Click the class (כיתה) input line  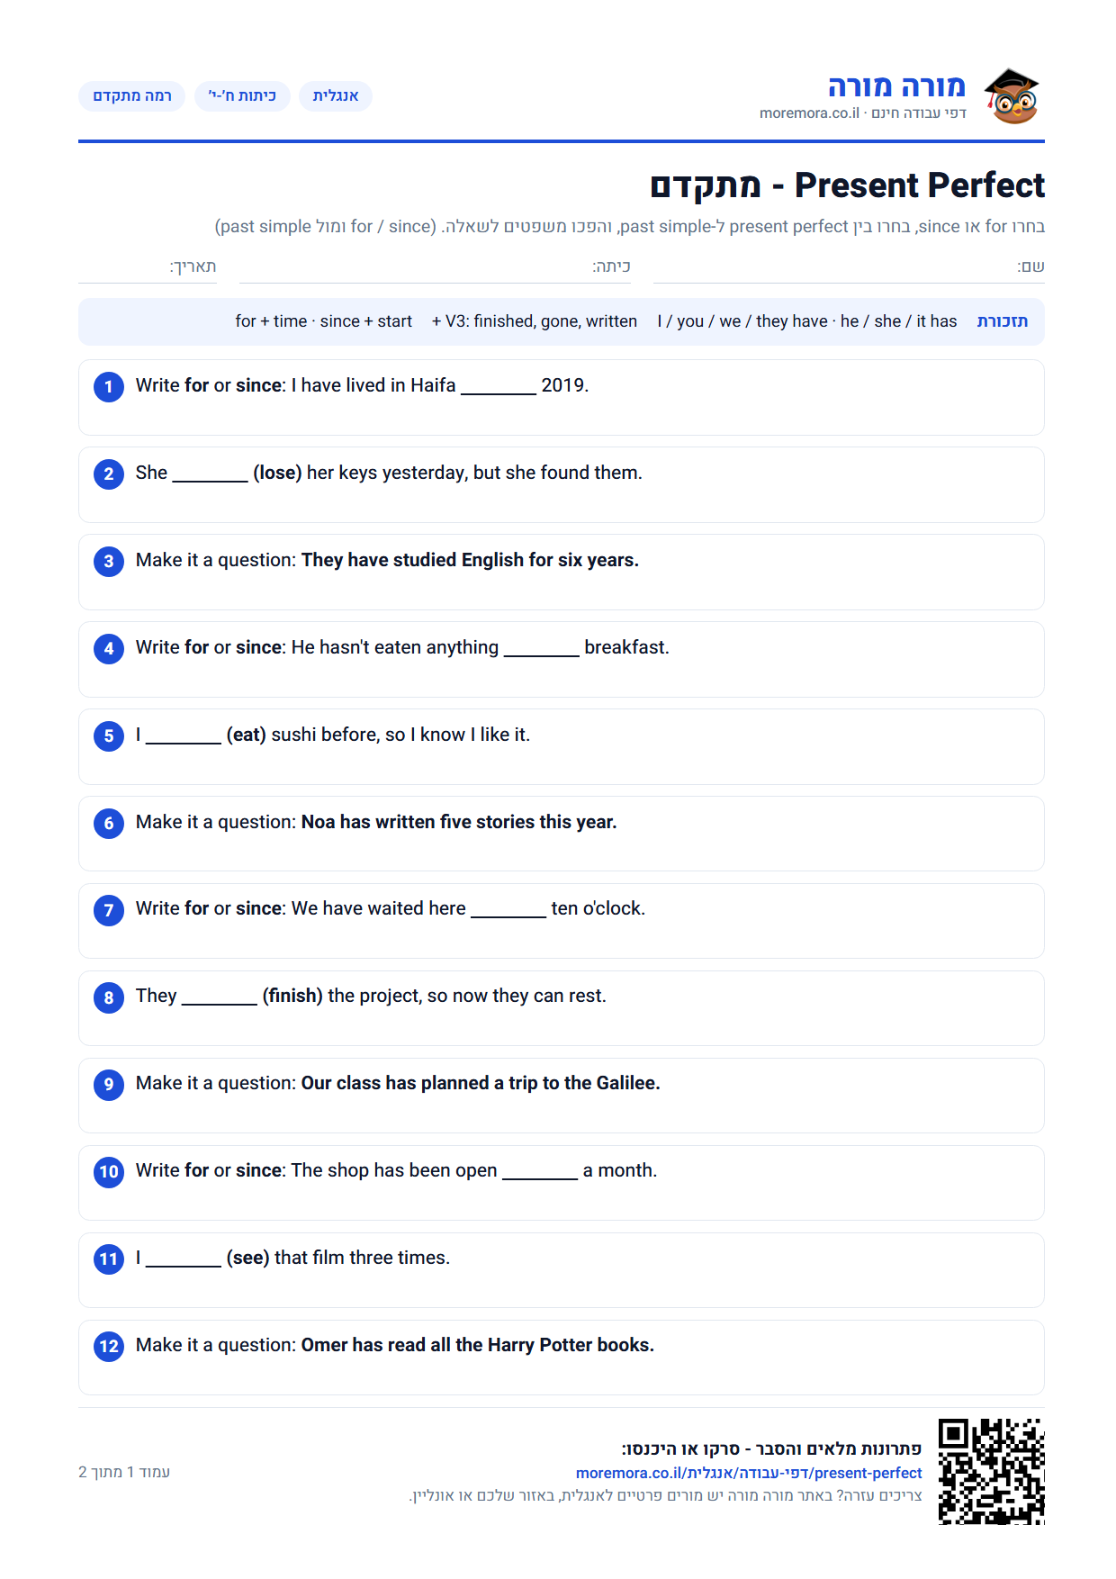coord(435,268)
